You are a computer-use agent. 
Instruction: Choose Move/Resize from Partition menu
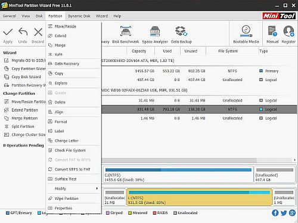point(73,26)
